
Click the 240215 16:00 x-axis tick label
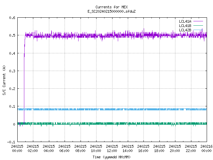tap(143, 148)
